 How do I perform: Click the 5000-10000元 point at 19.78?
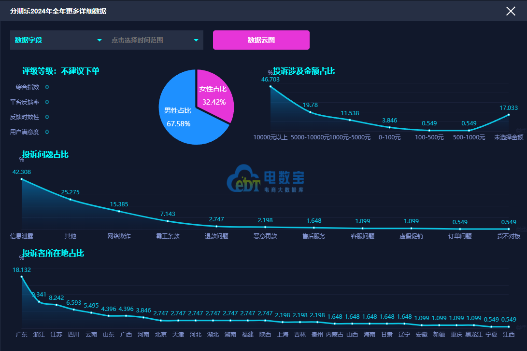[310, 112]
